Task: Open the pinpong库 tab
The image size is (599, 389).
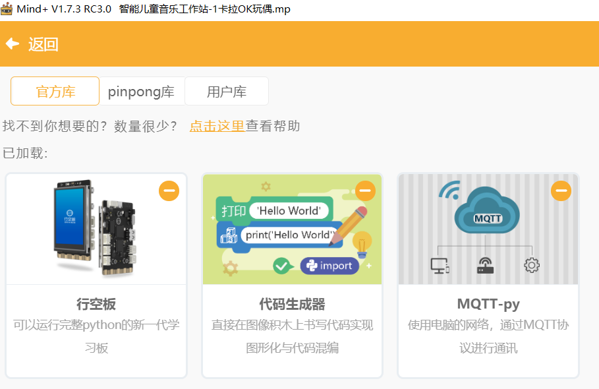Action: click(141, 92)
